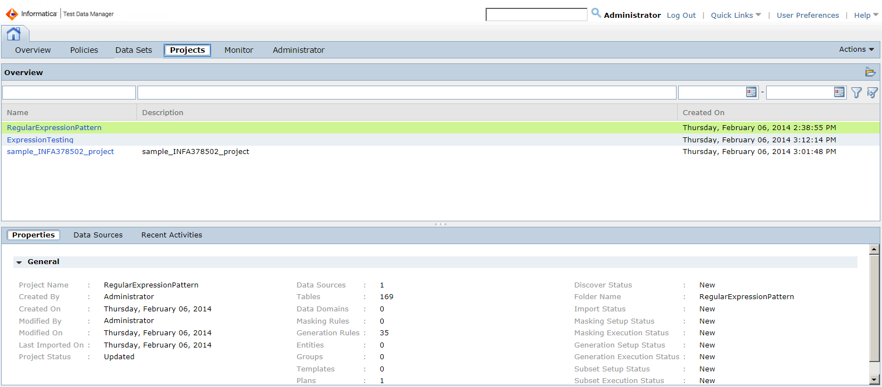Open Quick Links dropdown
882x387 pixels.
(736, 15)
